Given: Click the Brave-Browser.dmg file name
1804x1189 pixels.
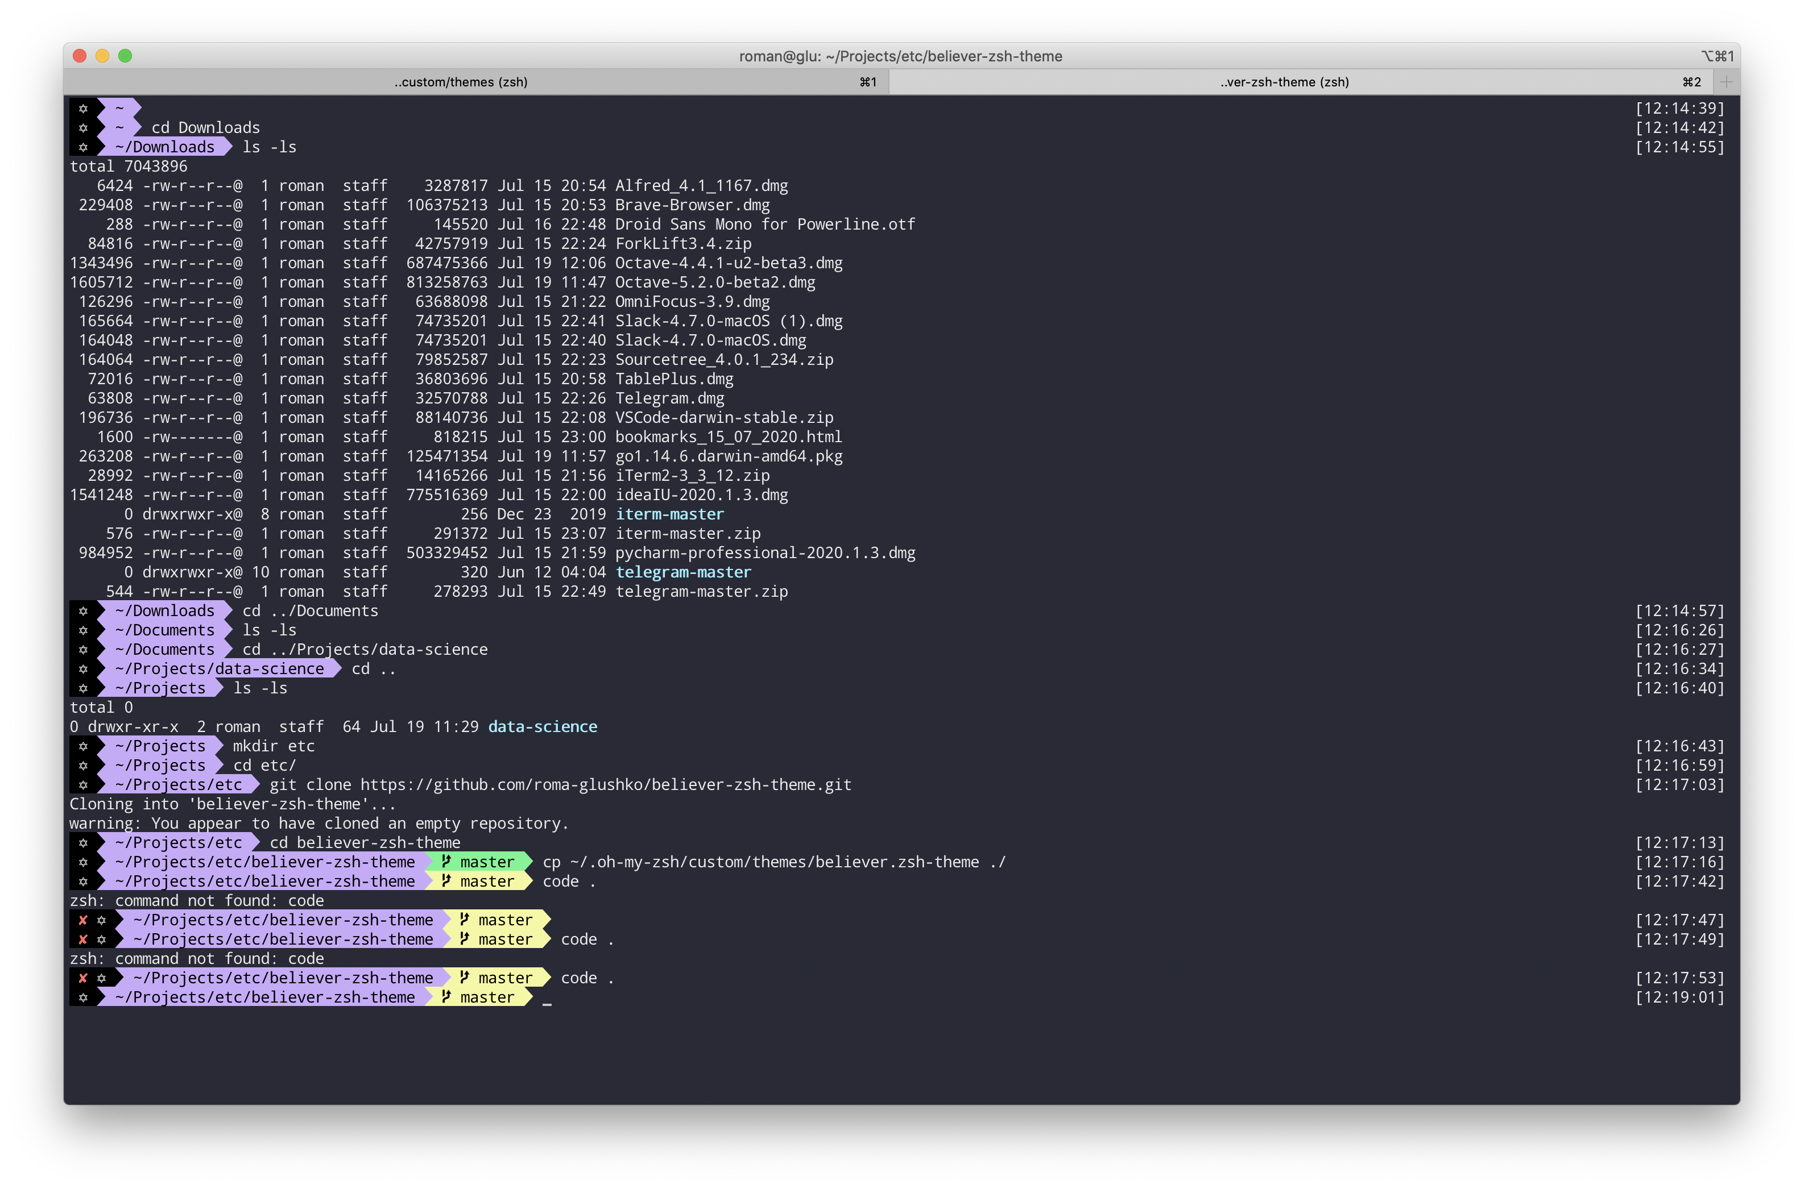Looking at the screenshot, I should (692, 205).
